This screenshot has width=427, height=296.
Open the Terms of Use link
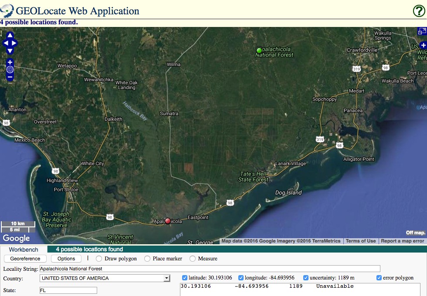361,241
